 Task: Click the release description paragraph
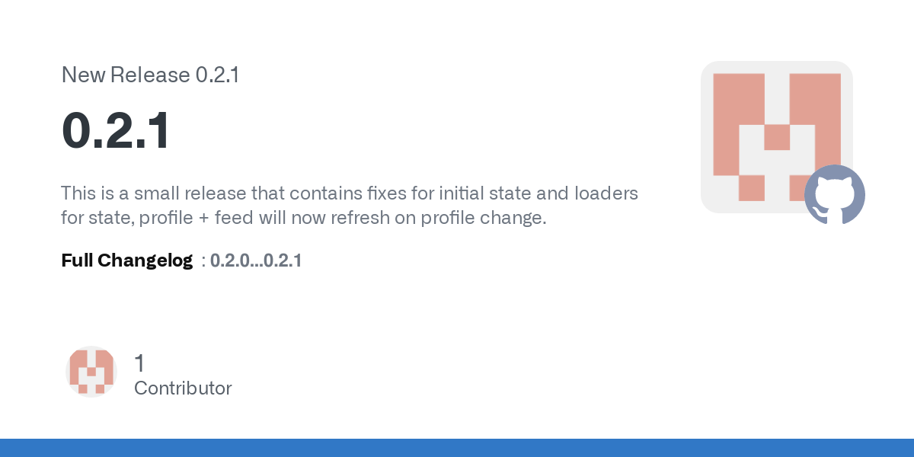click(x=350, y=206)
